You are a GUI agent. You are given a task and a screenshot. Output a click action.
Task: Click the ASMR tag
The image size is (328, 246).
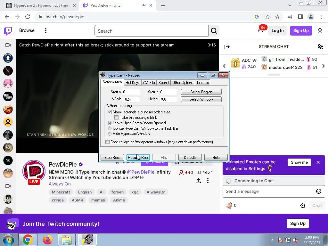78,200
